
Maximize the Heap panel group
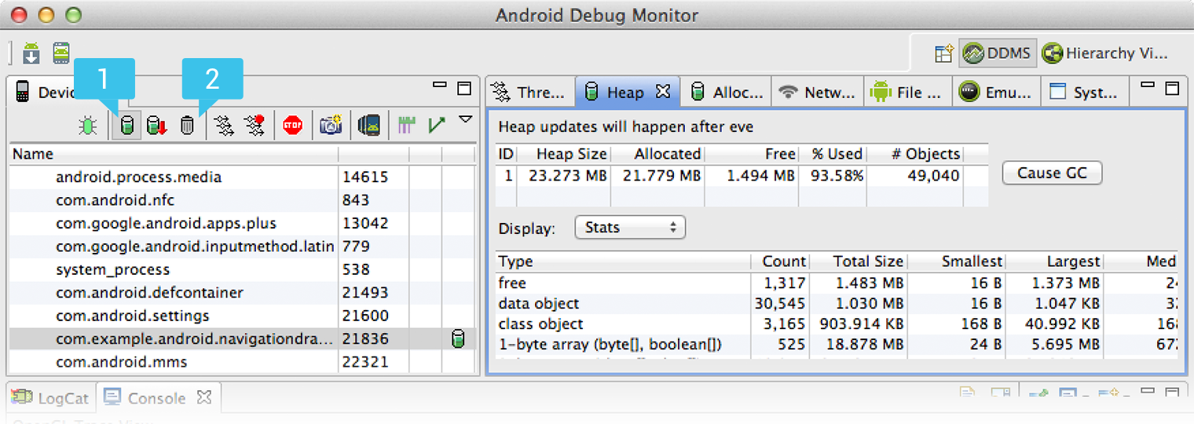click(x=1172, y=87)
